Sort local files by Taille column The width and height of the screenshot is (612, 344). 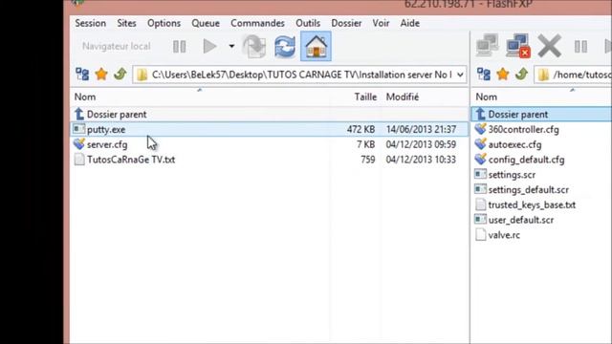point(365,97)
